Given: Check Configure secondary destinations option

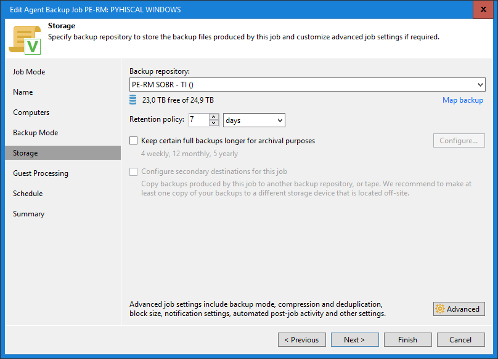Looking at the screenshot, I should 133,172.
